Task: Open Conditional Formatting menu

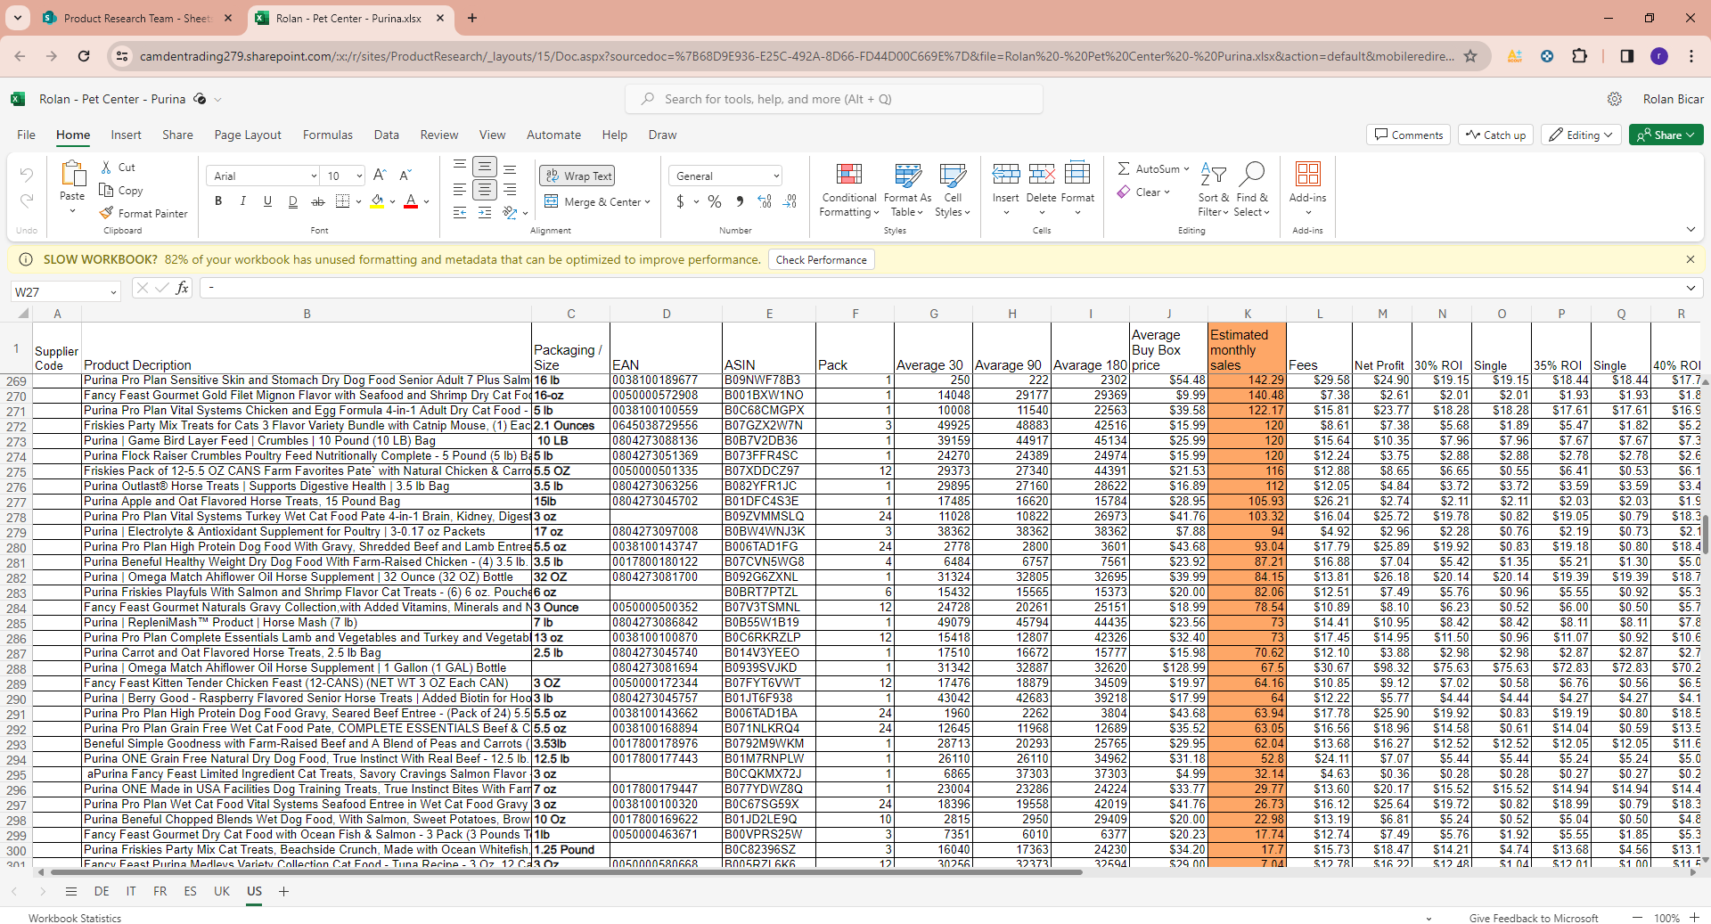Action: tap(848, 189)
